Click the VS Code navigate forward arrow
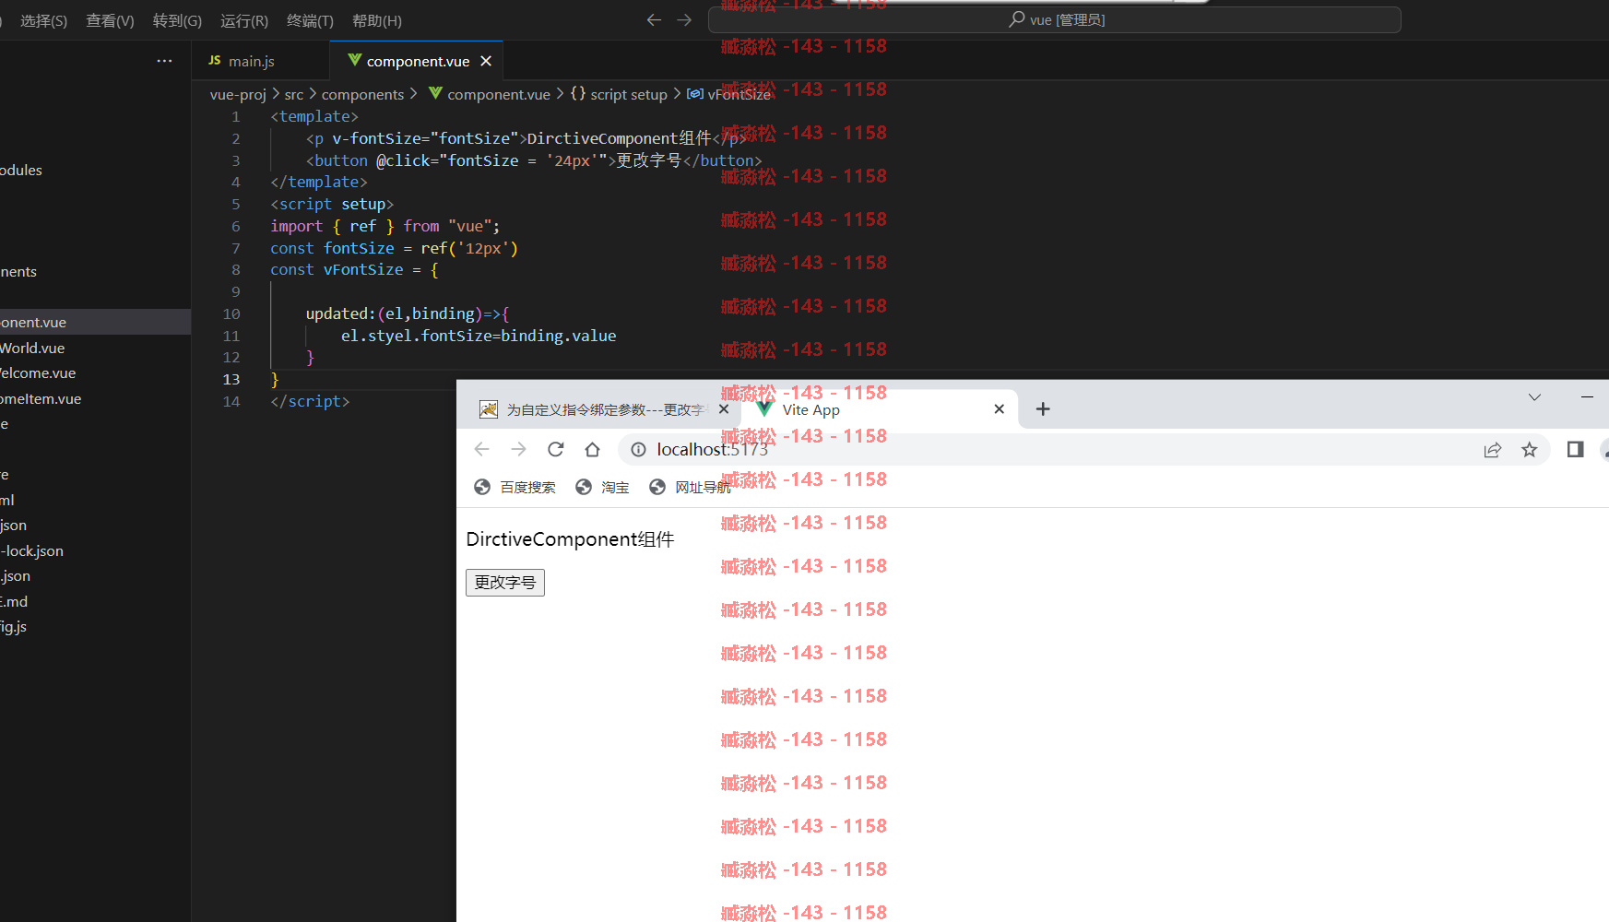 (684, 19)
